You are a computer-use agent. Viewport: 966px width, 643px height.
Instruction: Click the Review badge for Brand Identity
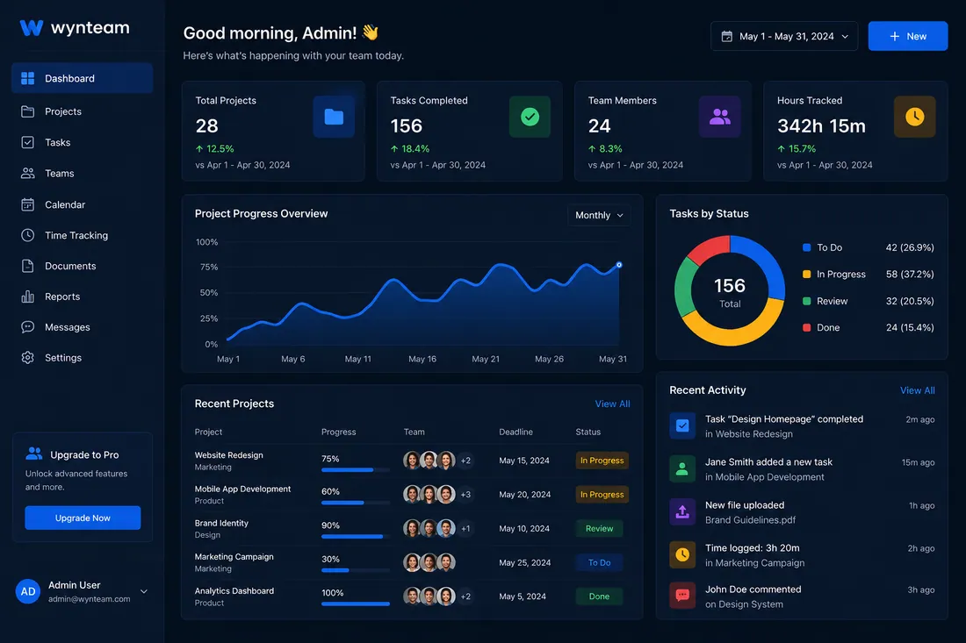point(599,529)
